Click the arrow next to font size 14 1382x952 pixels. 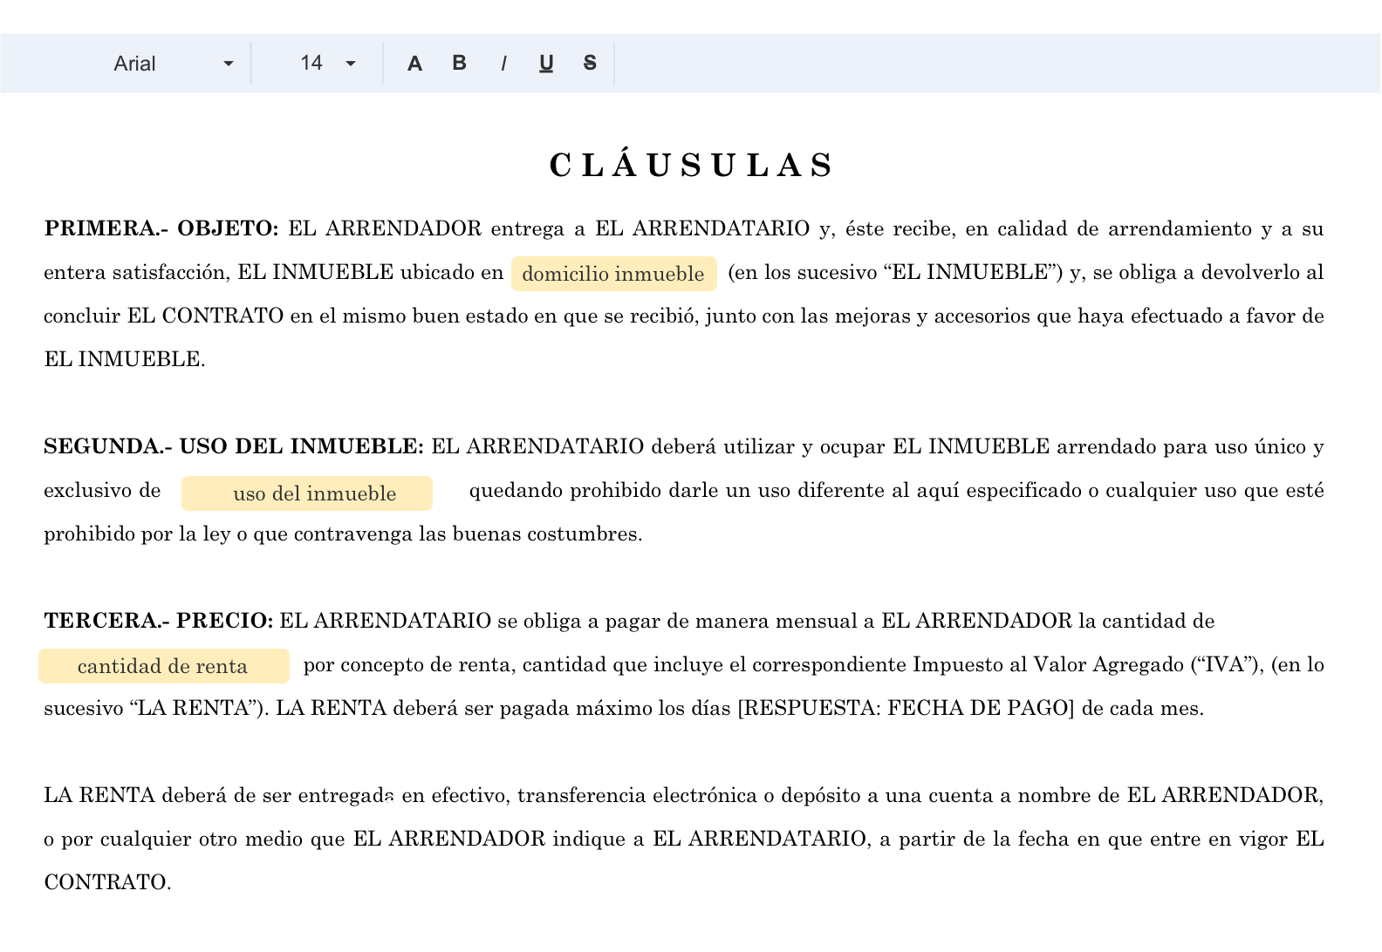click(351, 64)
